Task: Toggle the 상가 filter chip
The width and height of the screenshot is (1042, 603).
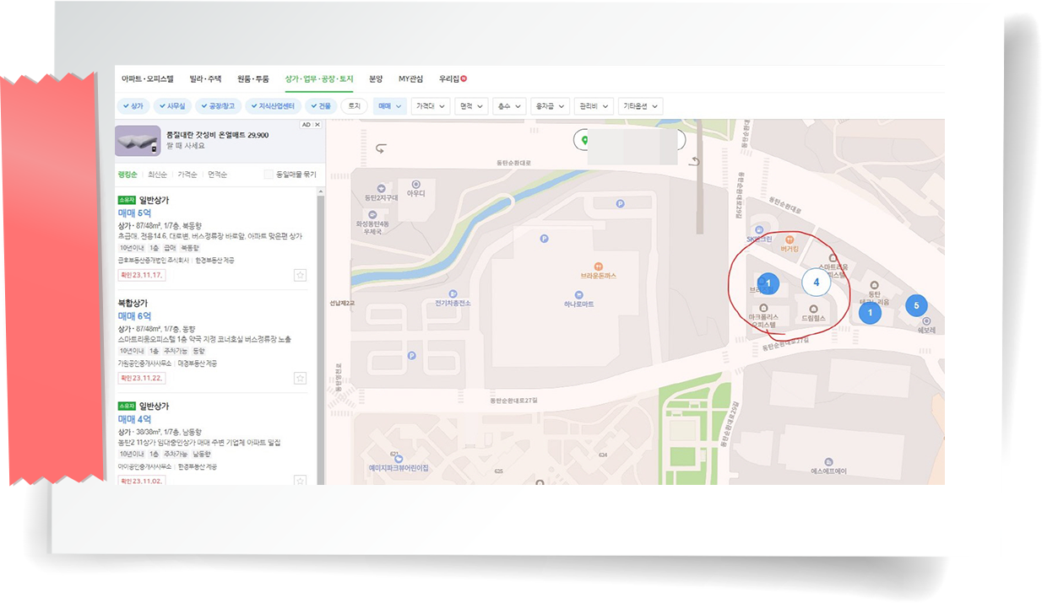Action: tap(133, 106)
